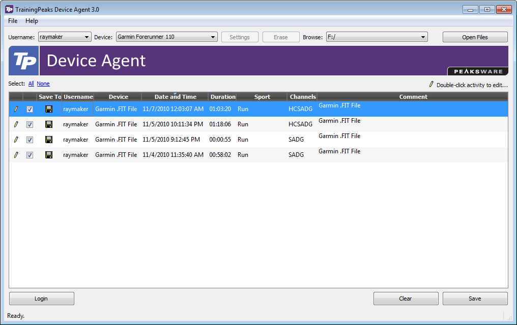517x325 pixels.
Task: Click the pencil icon on 01:18:06 run row
Action: pos(16,124)
